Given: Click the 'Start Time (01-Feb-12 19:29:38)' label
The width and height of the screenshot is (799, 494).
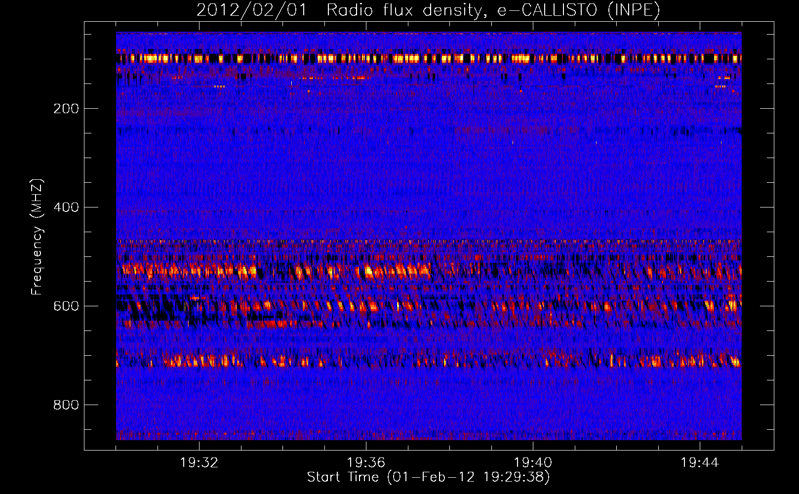Looking at the screenshot, I should [x=429, y=477].
